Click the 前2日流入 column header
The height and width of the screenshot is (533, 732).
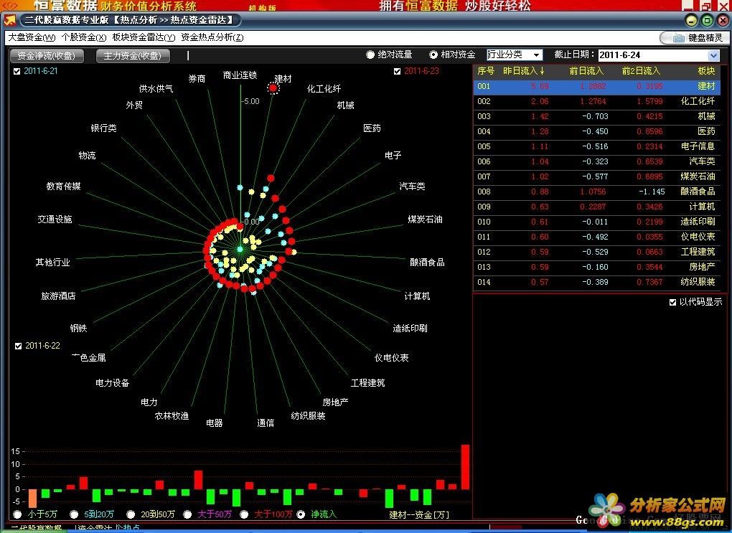coord(641,71)
